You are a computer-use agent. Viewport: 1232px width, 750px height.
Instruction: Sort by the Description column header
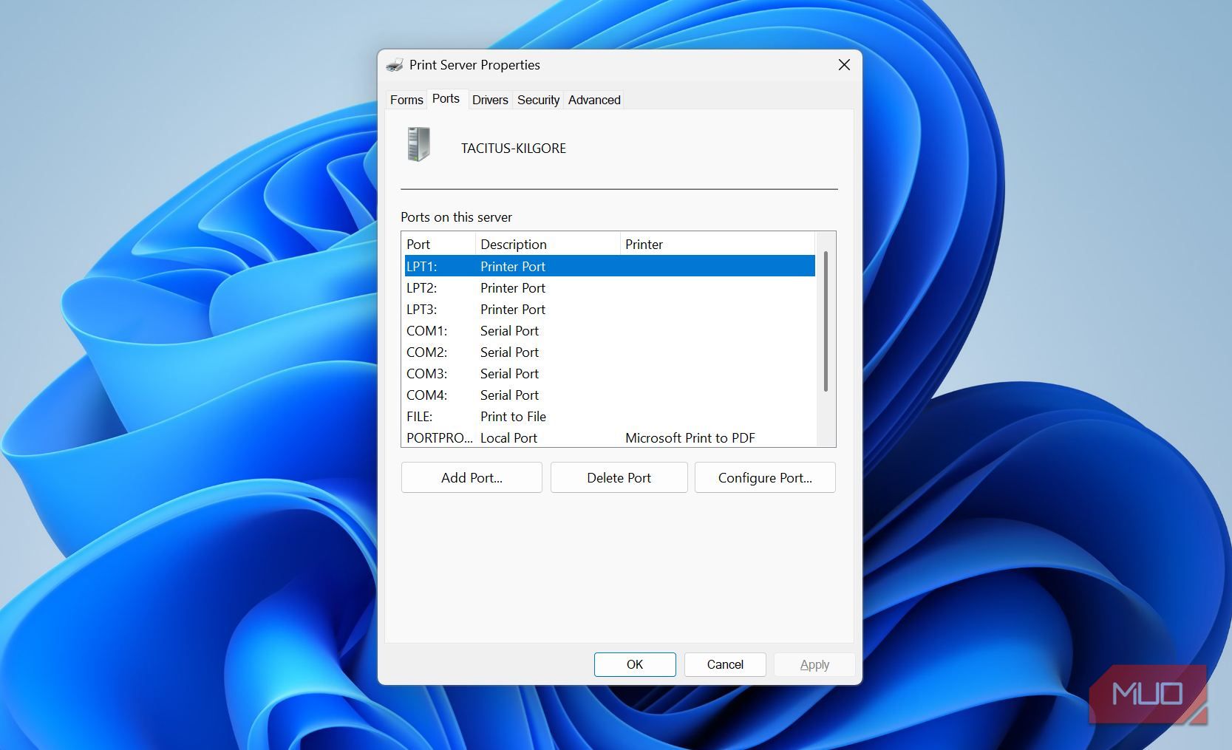(548, 244)
